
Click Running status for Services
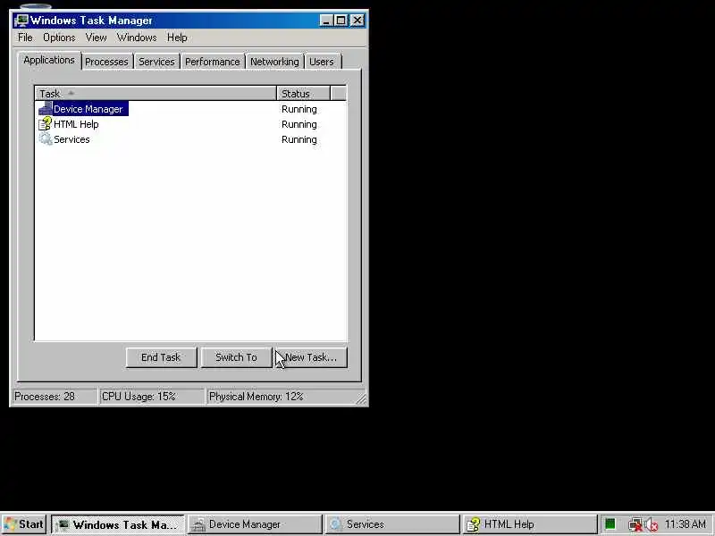coord(299,139)
